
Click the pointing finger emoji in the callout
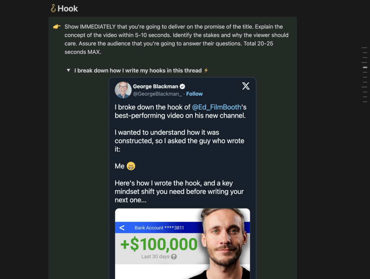click(57, 26)
